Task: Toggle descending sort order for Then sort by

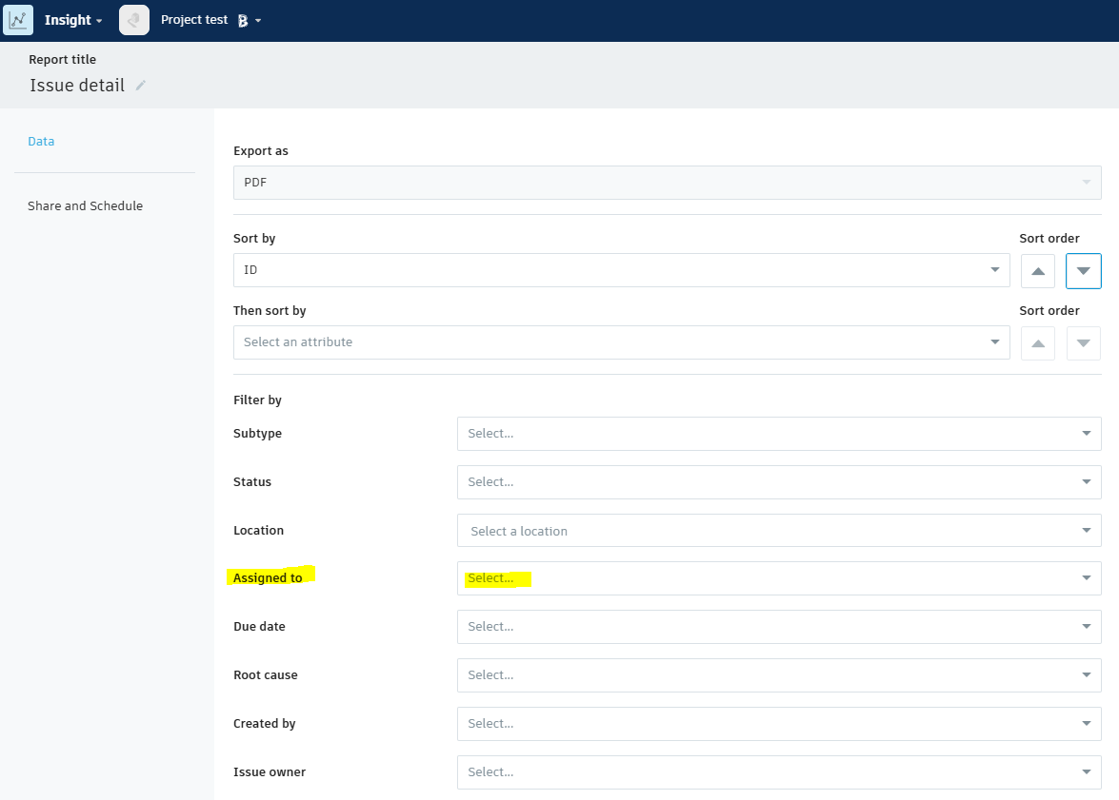Action: (x=1083, y=343)
